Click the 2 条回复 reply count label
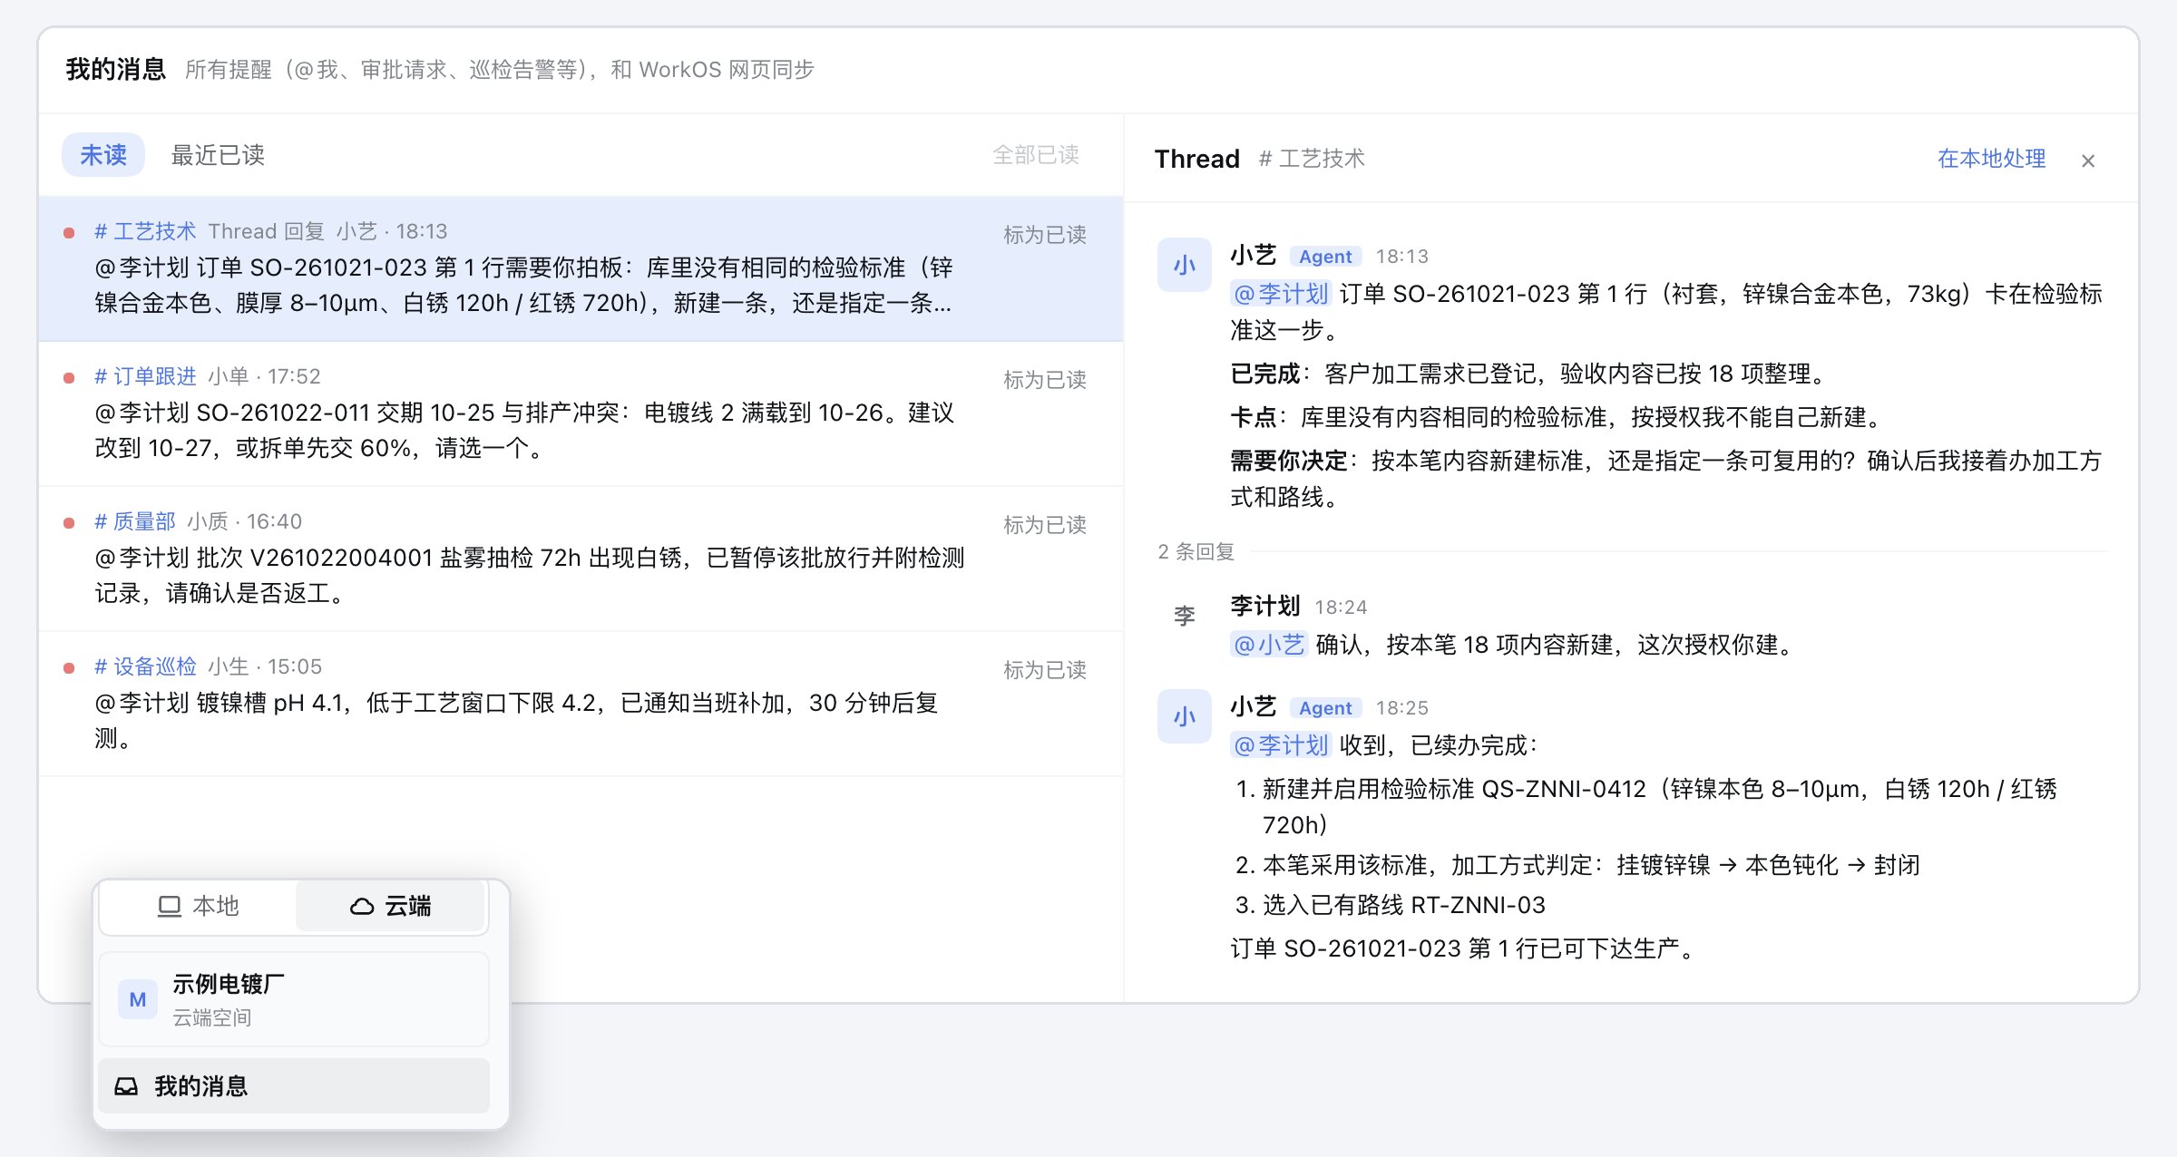Image resolution: width=2177 pixels, height=1157 pixels. pos(1196,551)
